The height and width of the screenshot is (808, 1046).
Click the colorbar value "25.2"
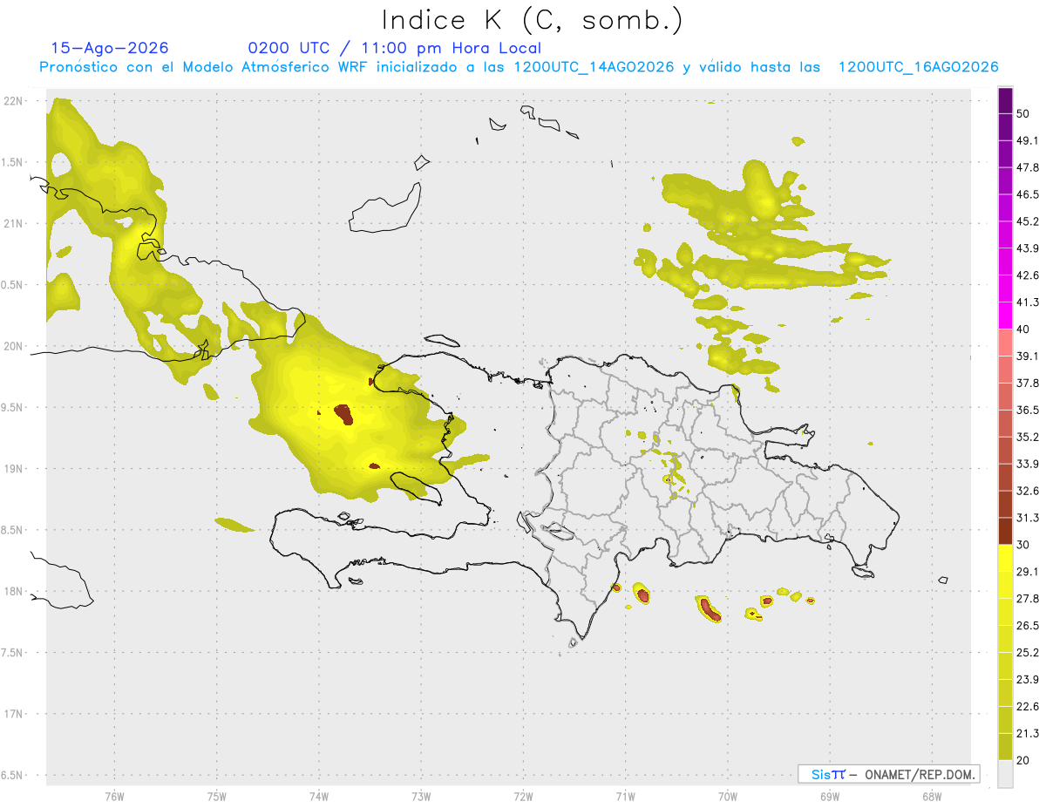[x=1027, y=652]
